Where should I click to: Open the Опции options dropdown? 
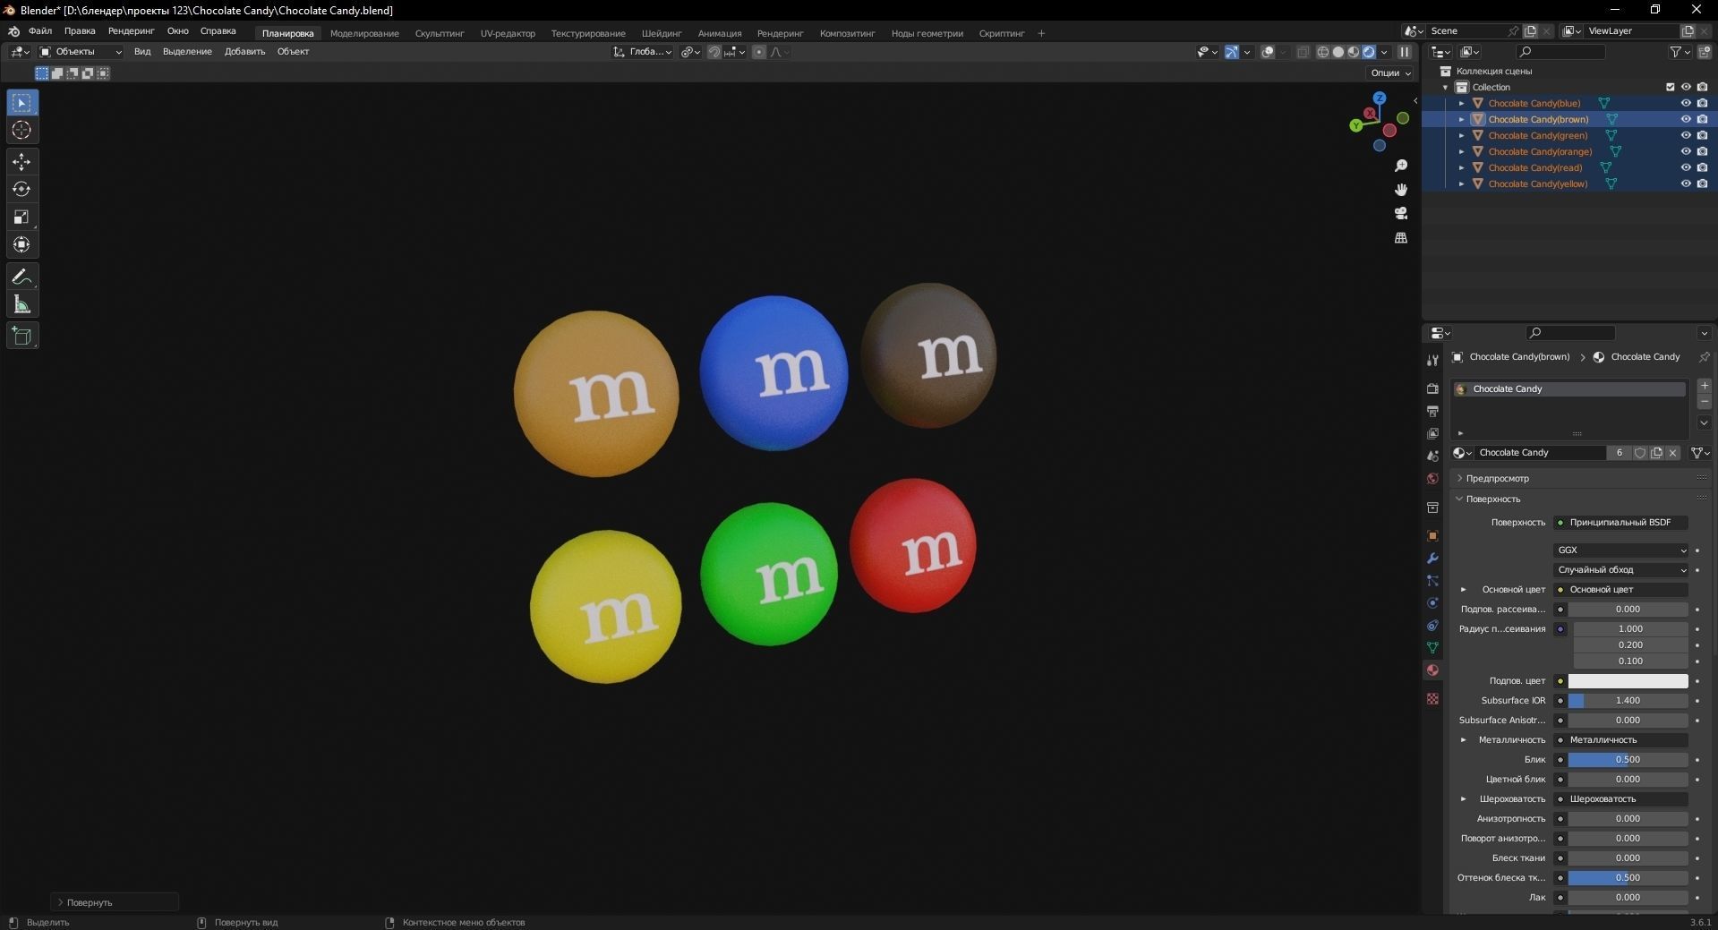tap(1390, 73)
